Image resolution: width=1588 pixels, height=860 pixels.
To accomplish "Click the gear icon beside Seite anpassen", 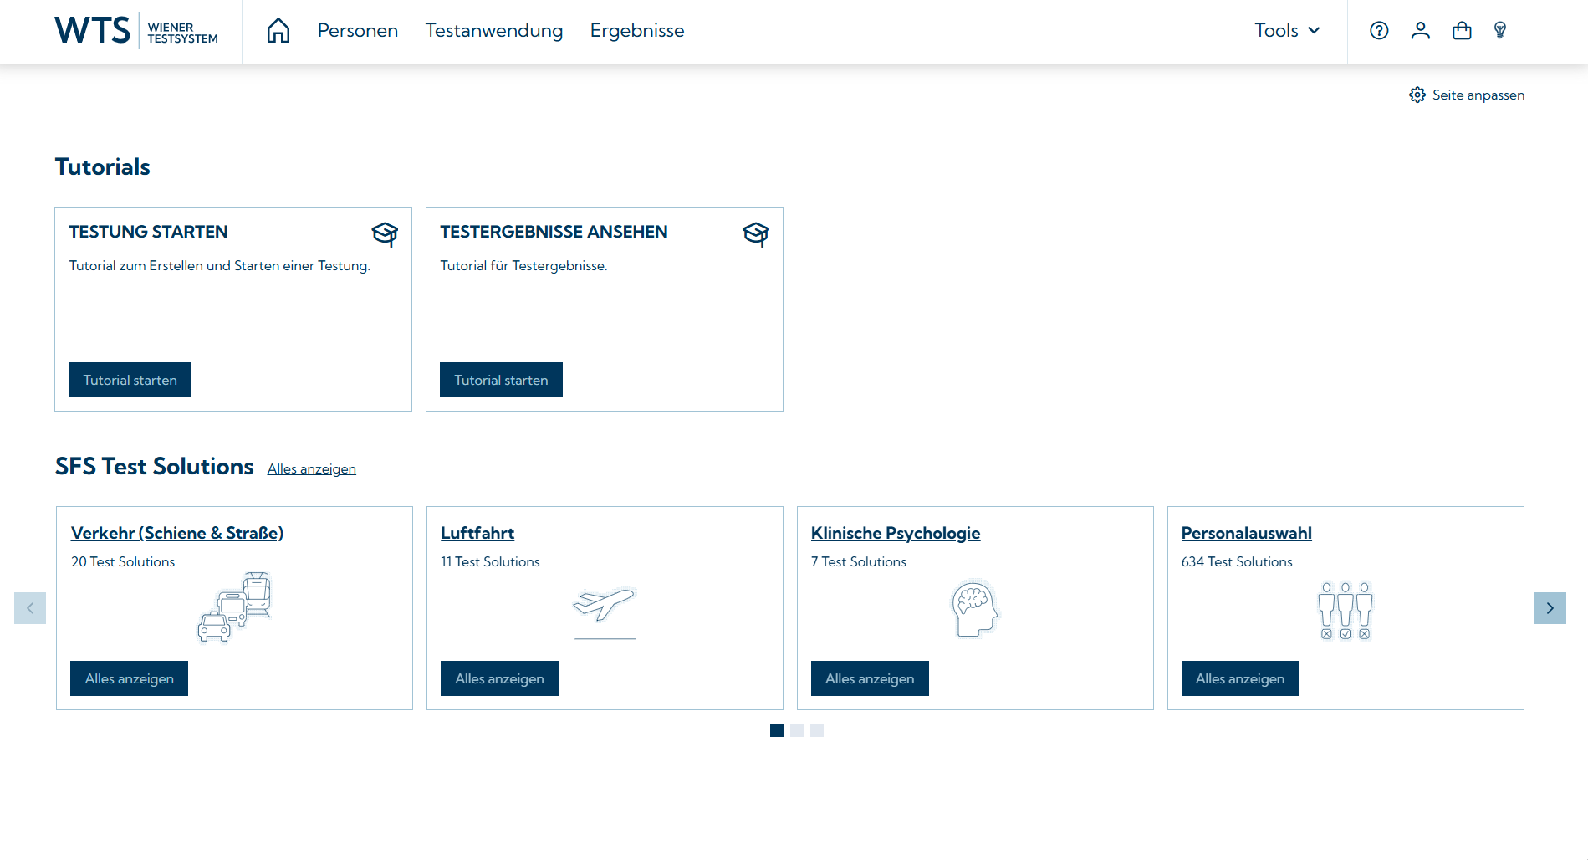I will coord(1417,95).
